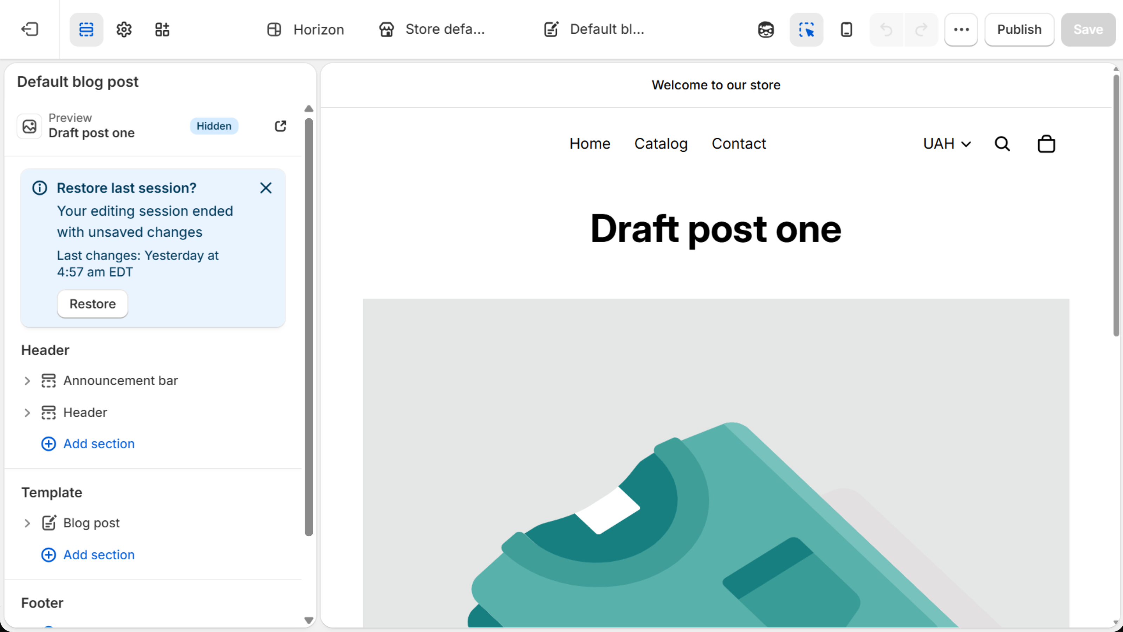
Task: Click the Hidden status badge
Action: (x=214, y=126)
